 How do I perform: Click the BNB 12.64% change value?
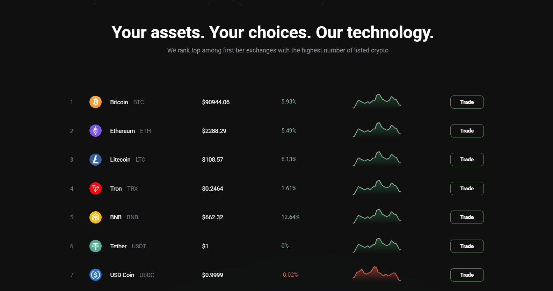point(290,217)
